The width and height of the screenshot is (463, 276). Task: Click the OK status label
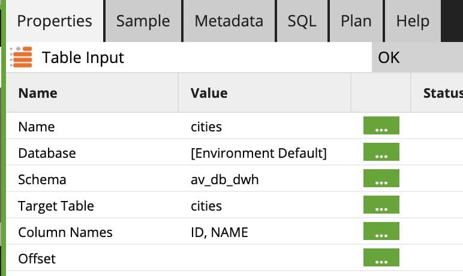pos(389,58)
